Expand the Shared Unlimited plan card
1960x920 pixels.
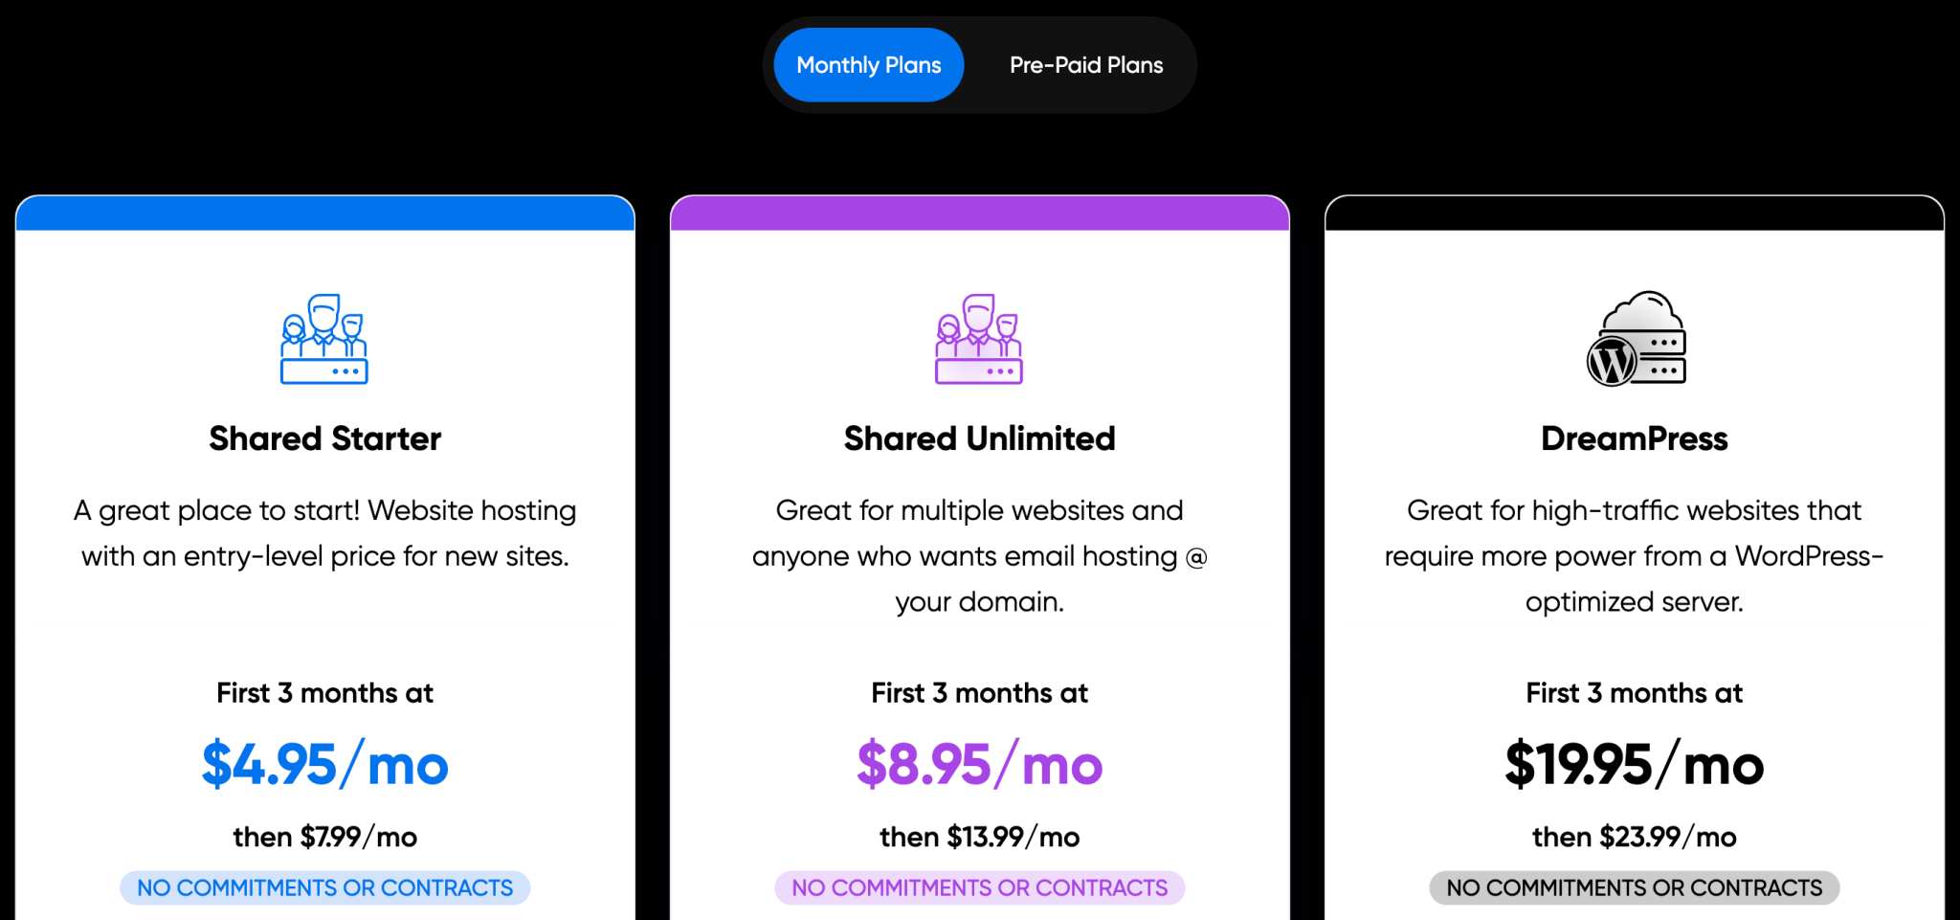click(x=978, y=555)
